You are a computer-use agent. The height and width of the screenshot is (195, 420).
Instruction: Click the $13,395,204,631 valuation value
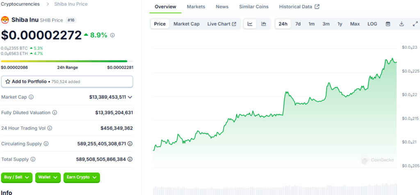tap(114, 113)
